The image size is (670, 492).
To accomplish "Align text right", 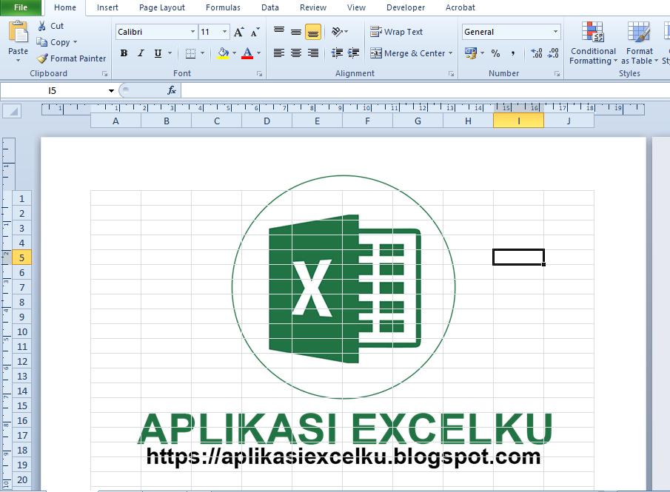I will 312,53.
